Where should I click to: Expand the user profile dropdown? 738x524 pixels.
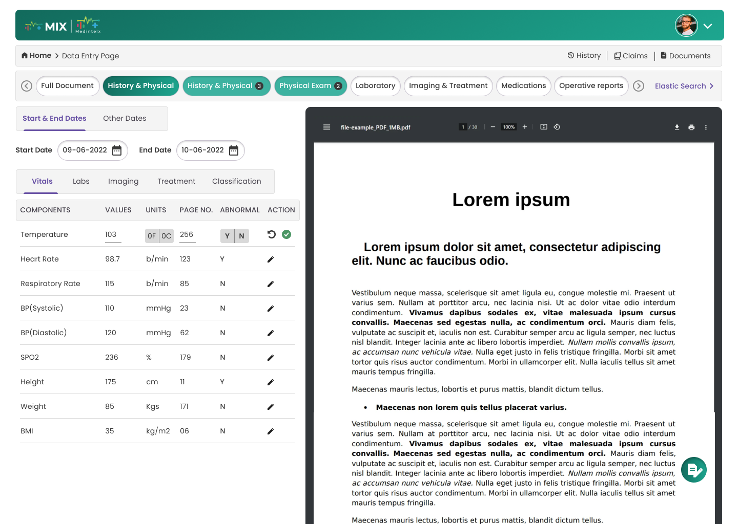(708, 26)
